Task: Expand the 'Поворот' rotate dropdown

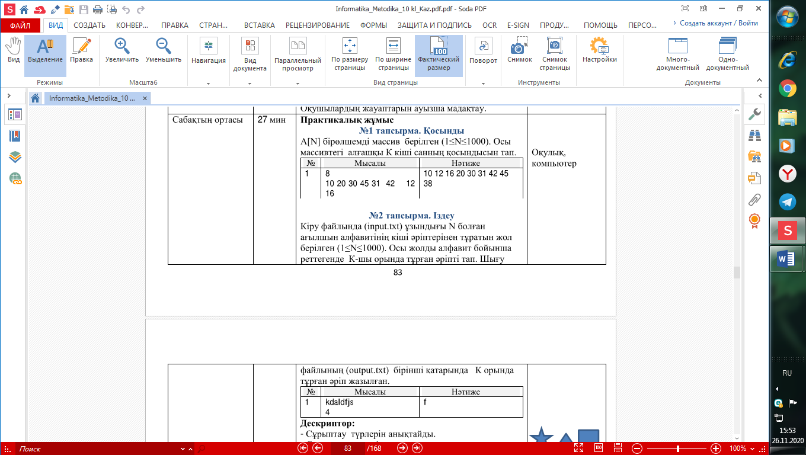Action: click(x=483, y=84)
